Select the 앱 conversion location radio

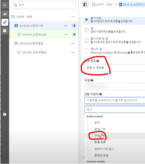coord(87,30)
